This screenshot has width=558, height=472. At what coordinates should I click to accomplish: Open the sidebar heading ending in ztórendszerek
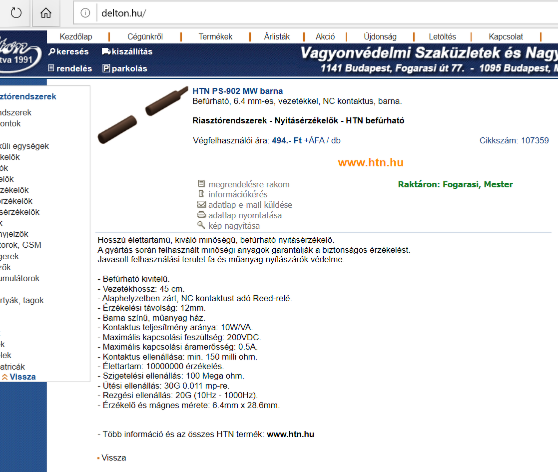[x=28, y=97]
